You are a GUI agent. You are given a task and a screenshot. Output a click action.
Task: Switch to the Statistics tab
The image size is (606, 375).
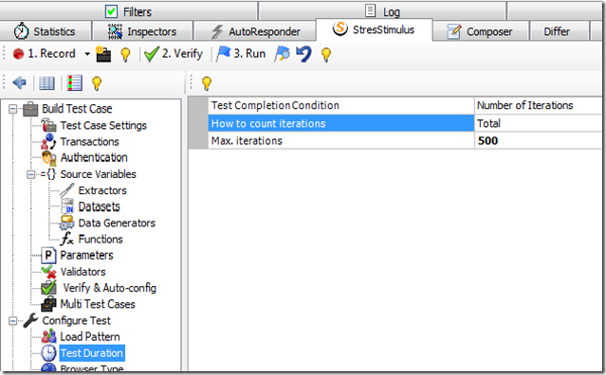point(46,31)
